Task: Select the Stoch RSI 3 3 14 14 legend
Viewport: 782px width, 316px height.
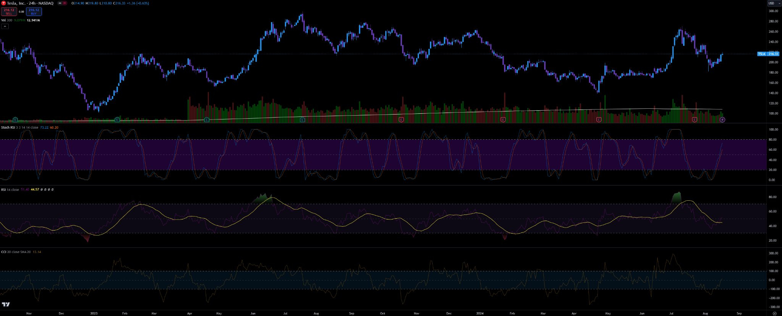Action: pyautogui.click(x=19, y=127)
